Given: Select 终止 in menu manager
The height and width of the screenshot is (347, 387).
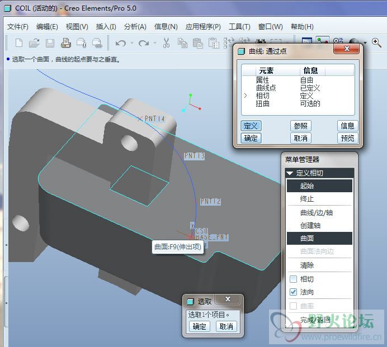Looking at the screenshot, I should pyautogui.click(x=319, y=199).
